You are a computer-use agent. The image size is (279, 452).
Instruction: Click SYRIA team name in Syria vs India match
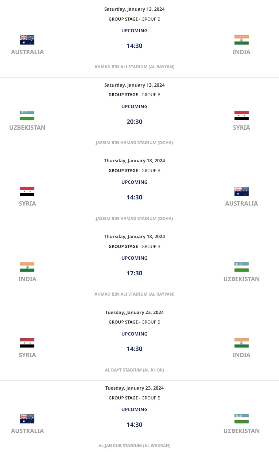pyautogui.click(x=27, y=355)
